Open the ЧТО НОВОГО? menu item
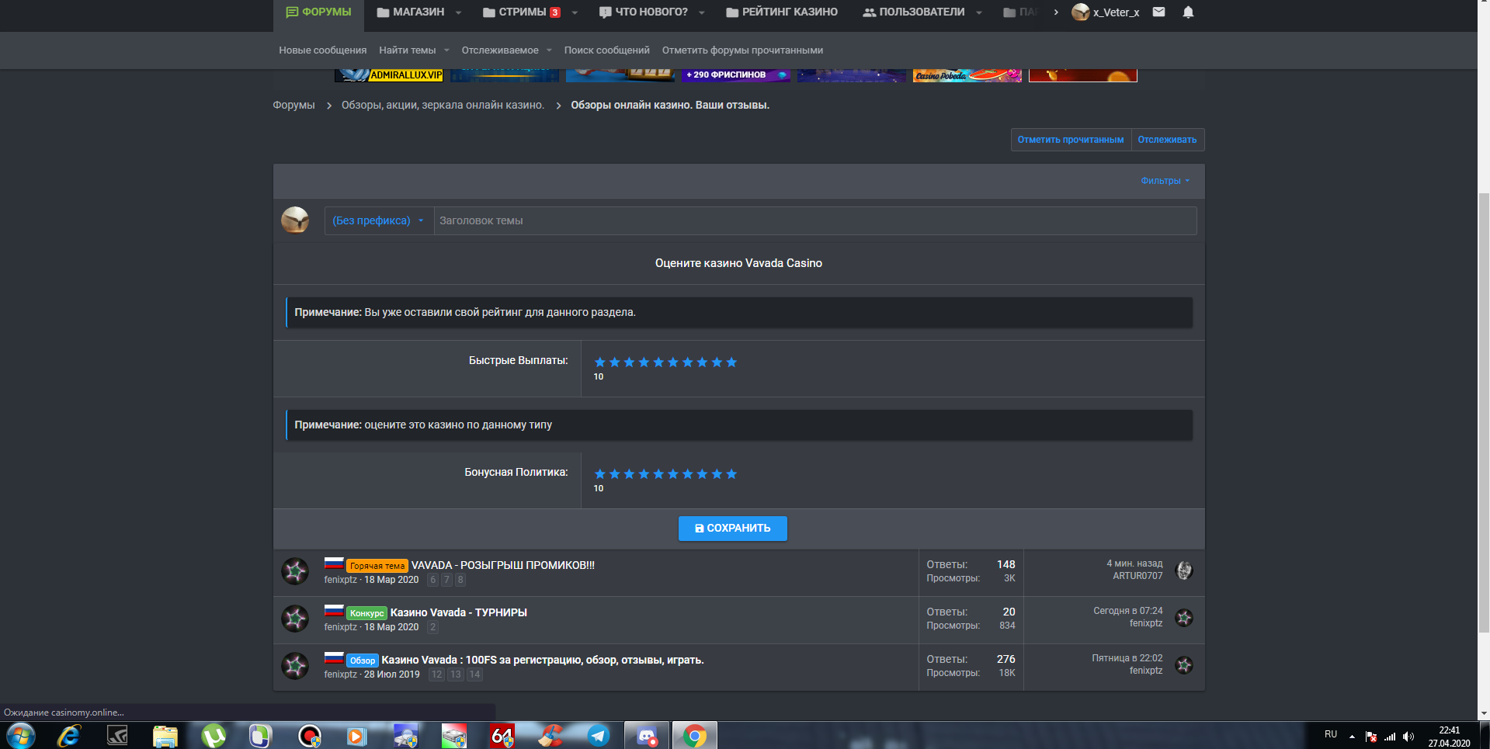This screenshot has height=749, width=1490. [x=644, y=12]
